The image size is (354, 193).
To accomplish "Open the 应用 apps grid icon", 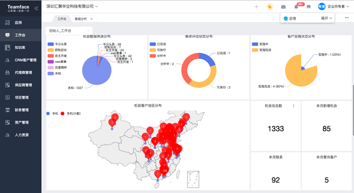I will click(x=7, y=23).
